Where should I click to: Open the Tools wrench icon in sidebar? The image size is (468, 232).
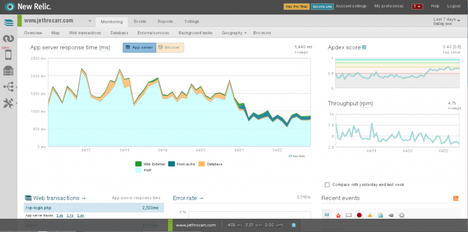click(x=8, y=103)
